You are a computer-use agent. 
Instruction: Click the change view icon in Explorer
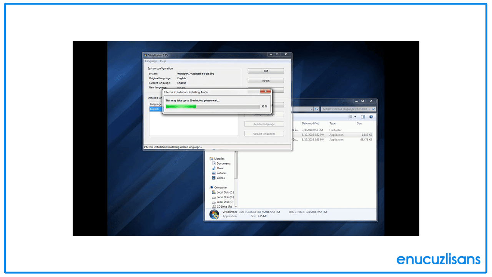click(350, 117)
